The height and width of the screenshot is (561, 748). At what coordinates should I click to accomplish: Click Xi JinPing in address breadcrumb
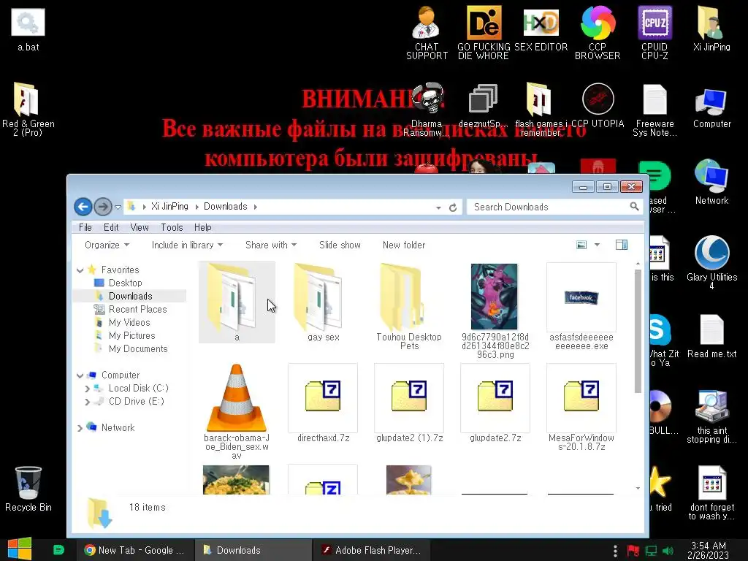pyautogui.click(x=169, y=207)
